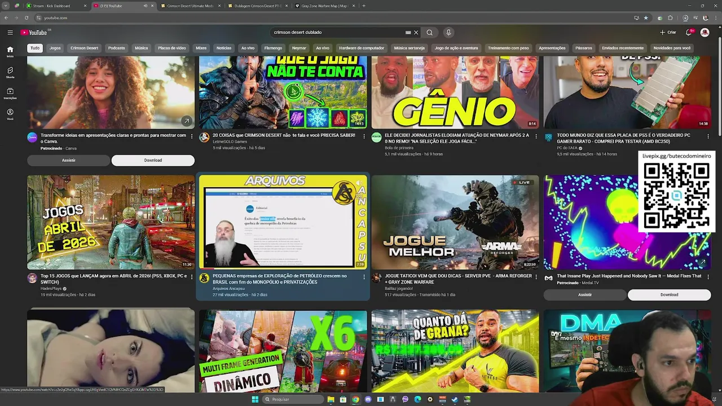The height and width of the screenshot is (406, 722).
Task: Click Download under the Medal.TV ad
Action: [x=669, y=294]
